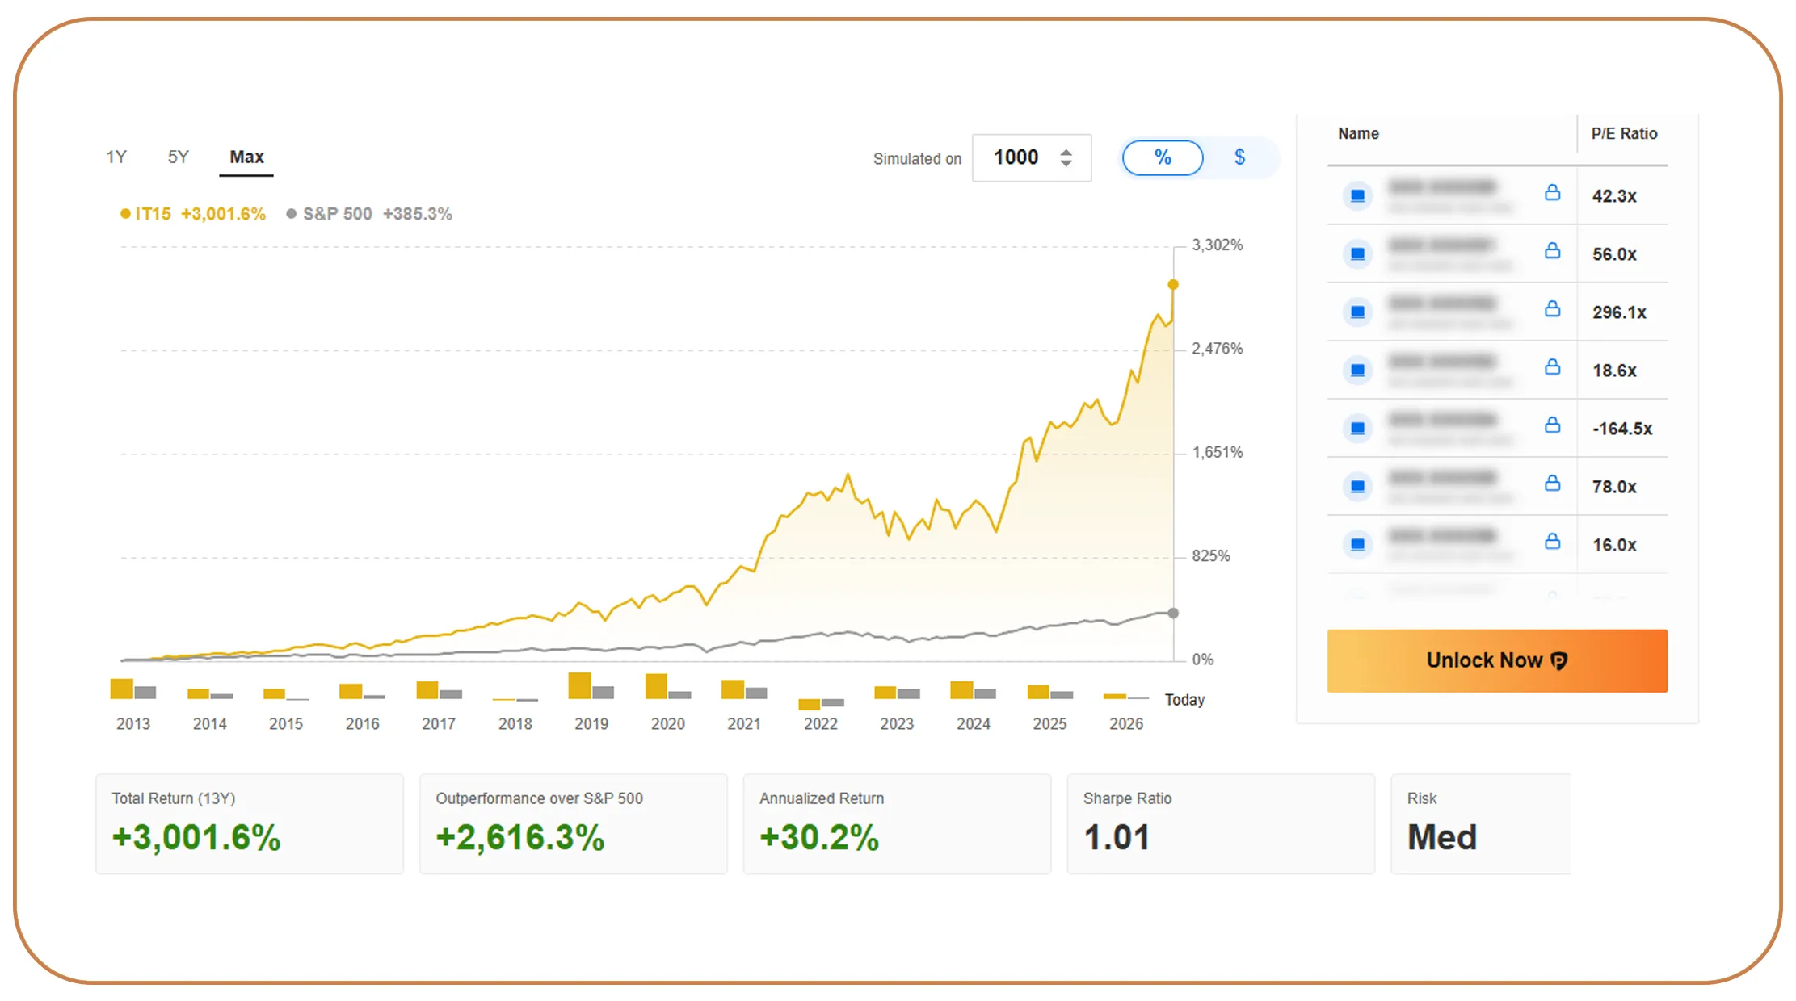The width and height of the screenshot is (1796, 1001).
Task: Click the 1000 simulation amount field
Action: coord(1016,157)
